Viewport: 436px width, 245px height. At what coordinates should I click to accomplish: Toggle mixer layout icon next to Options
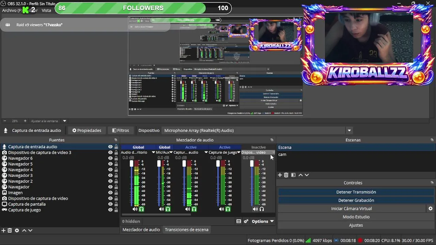coord(239,221)
